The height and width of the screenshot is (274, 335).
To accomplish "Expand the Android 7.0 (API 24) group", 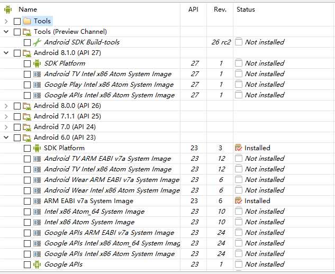I will pyautogui.click(x=6, y=127).
